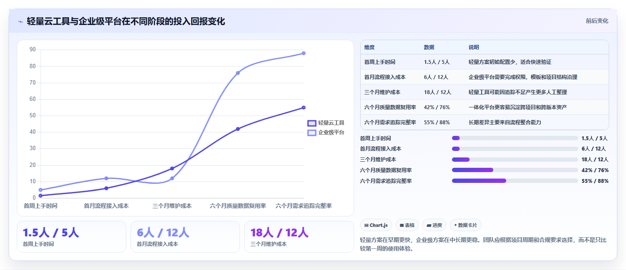
Task: Click the 首月流程接入成本 x-axis label
Action: [106, 206]
